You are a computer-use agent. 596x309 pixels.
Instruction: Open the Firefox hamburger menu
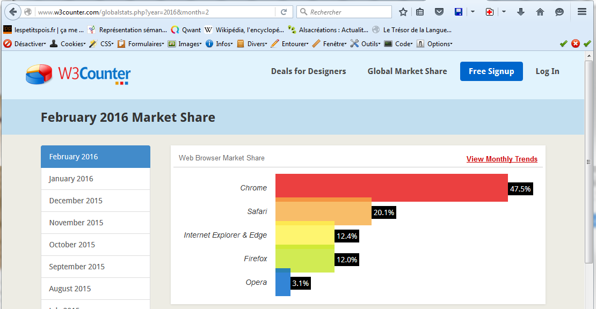pyautogui.click(x=582, y=12)
